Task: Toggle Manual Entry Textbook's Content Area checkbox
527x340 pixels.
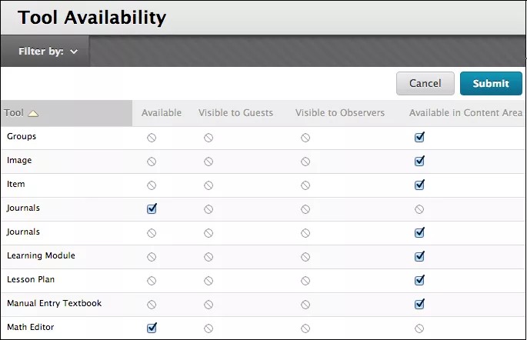Action: coord(419,304)
